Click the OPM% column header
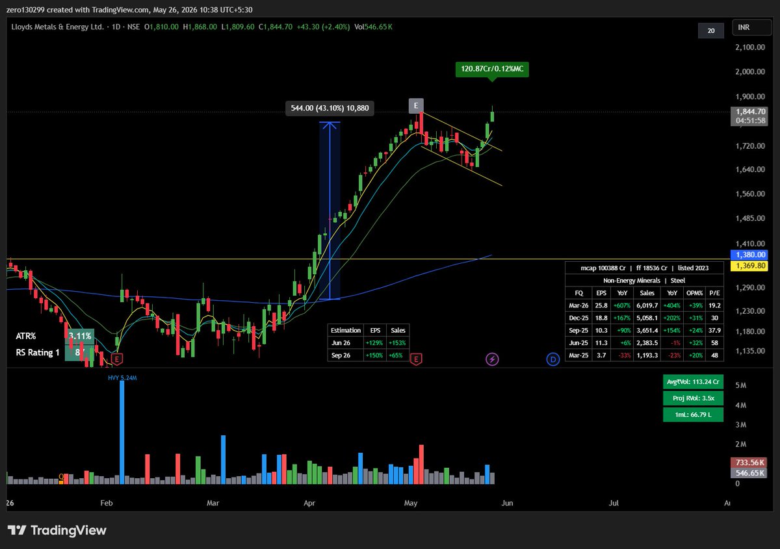The image size is (780, 549). (x=695, y=293)
